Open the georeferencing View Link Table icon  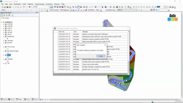(154, 10)
